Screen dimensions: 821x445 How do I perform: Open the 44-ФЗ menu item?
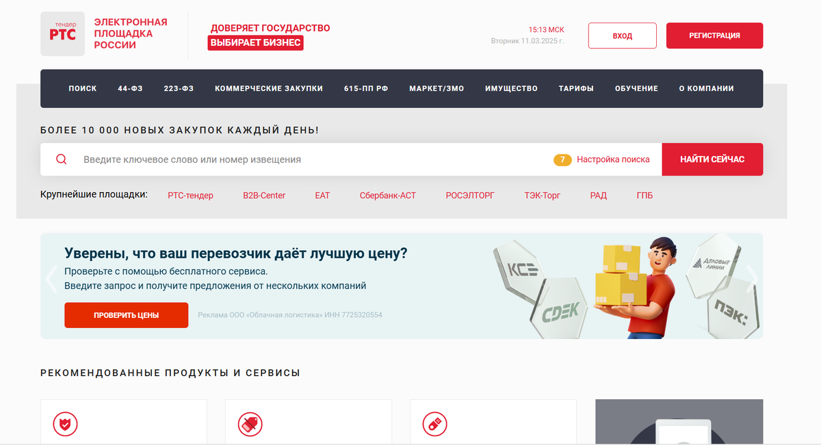(130, 88)
